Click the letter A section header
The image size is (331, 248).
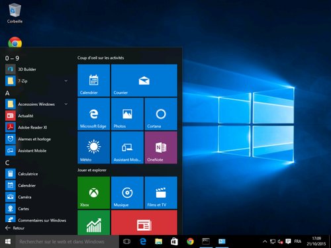coord(7,93)
